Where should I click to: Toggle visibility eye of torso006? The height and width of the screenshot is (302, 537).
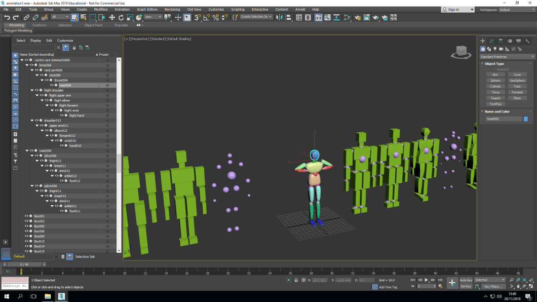point(31,65)
